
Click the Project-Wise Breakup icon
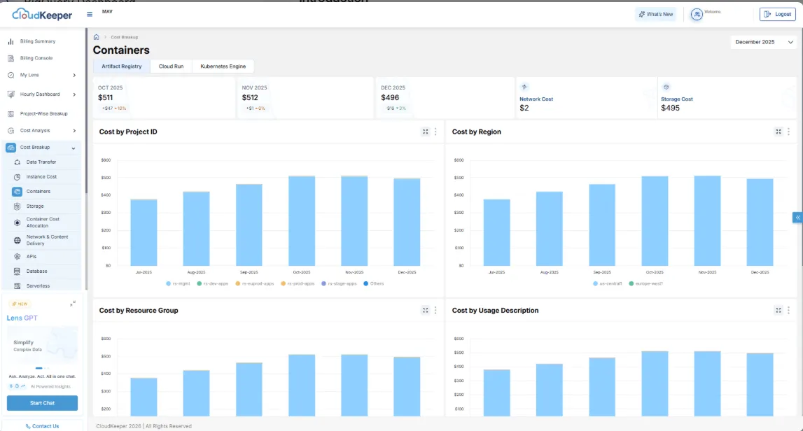pyautogui.click(x=11, y=113)
